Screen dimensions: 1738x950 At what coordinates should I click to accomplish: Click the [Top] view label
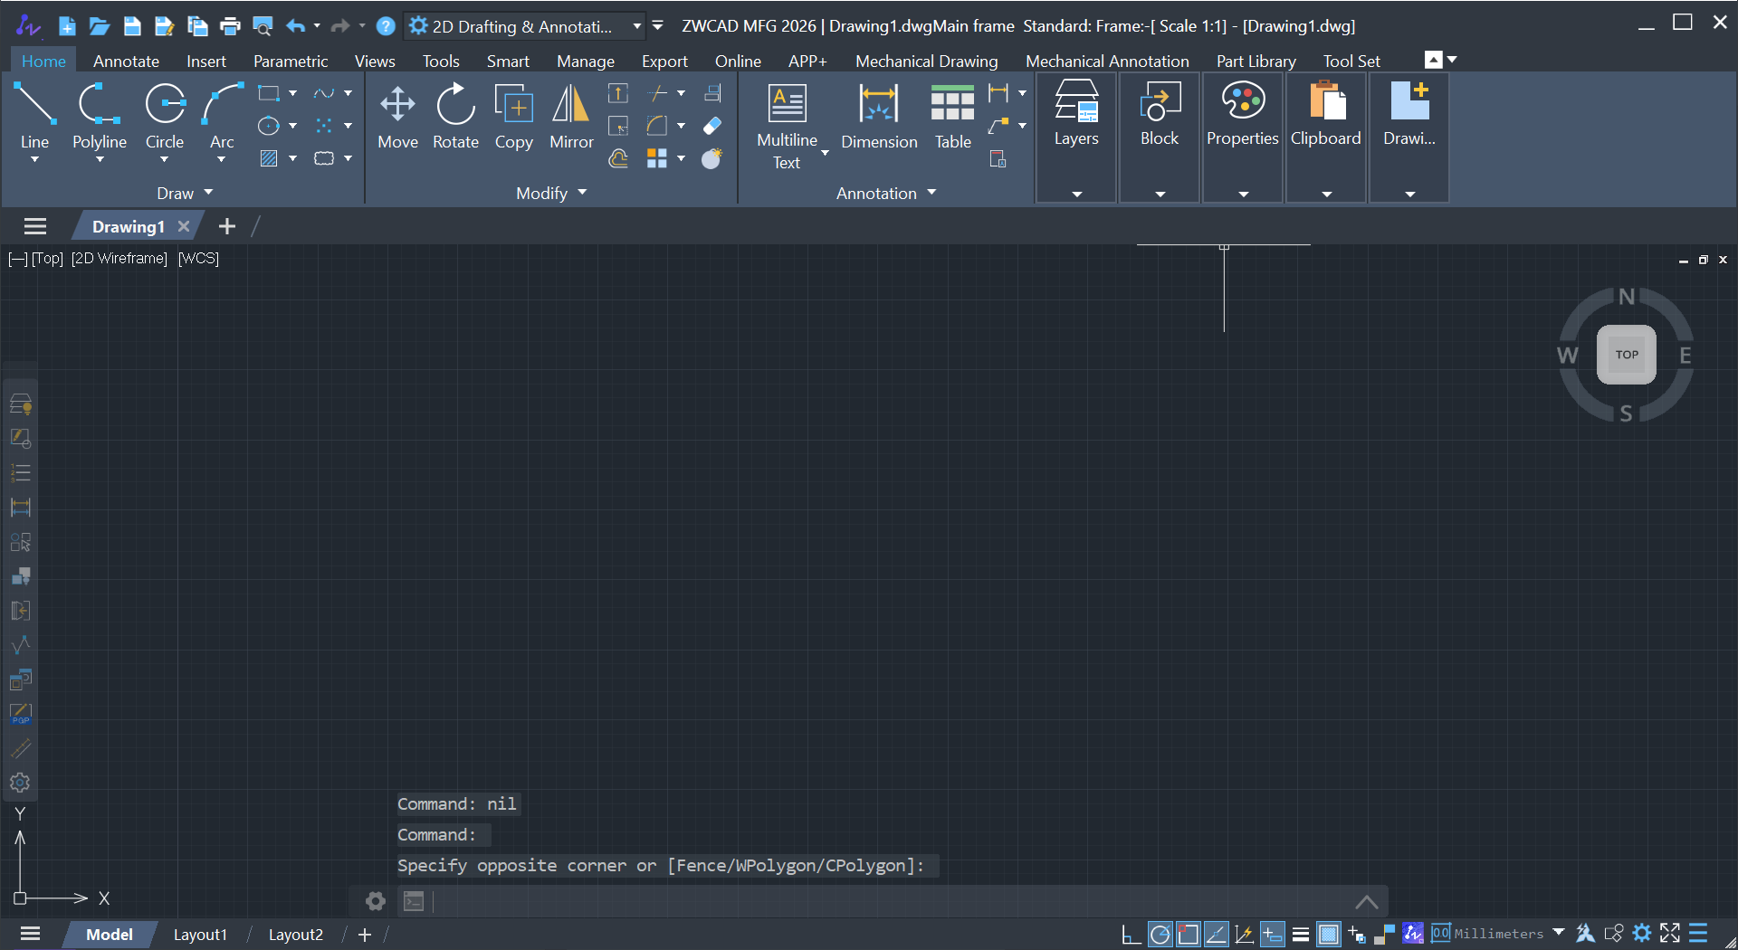click(x=47, y=258)
